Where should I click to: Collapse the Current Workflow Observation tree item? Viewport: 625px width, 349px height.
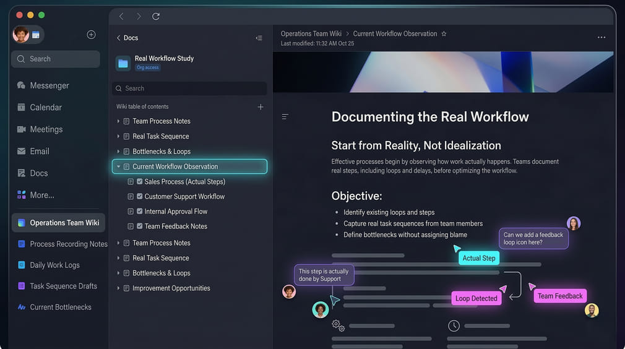pyautogui.click(x=118, y=166)
